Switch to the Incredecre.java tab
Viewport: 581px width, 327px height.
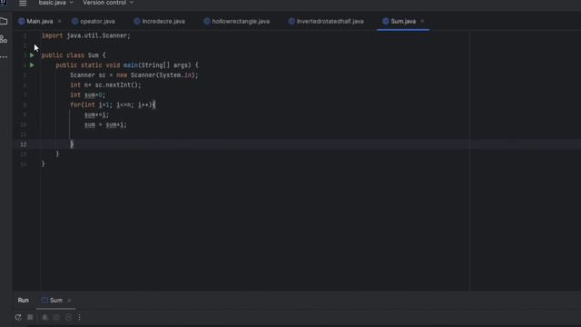pyautogui.click(x=160, y=22)
